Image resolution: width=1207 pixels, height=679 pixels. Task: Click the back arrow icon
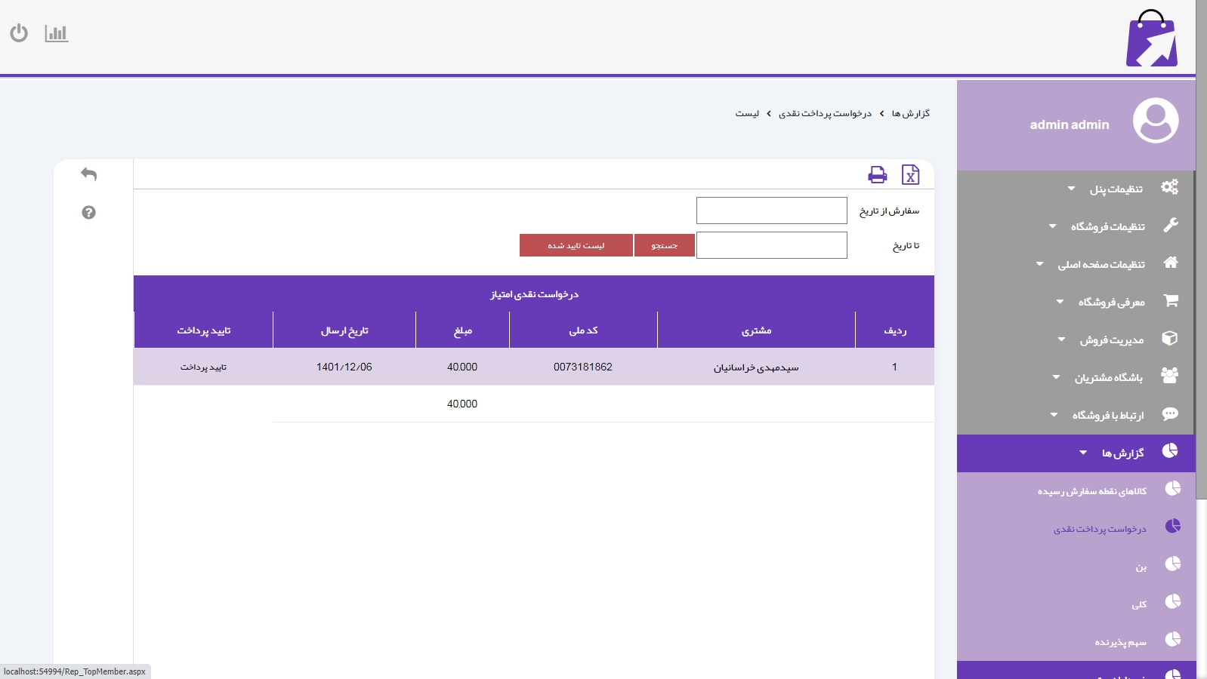pos(88,174)
